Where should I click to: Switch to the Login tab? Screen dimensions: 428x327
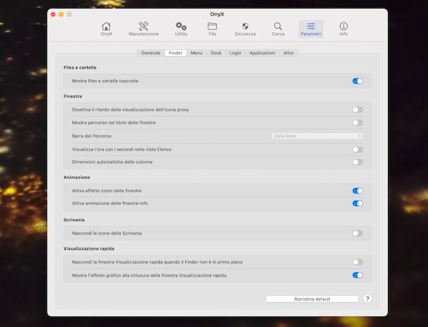tap(235, 53)
